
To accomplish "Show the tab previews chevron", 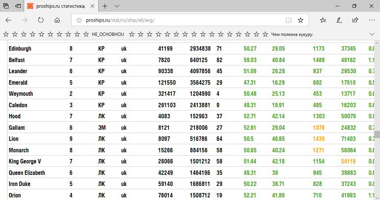I will (117, 6).
